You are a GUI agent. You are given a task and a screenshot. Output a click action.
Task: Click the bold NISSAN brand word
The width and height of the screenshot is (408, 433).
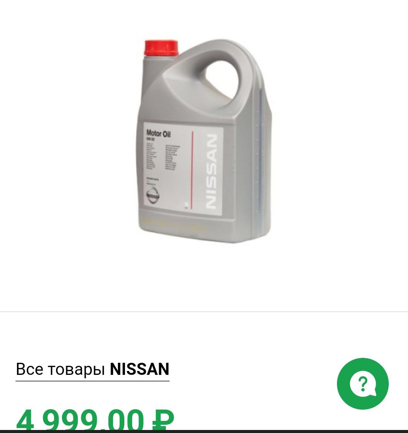click(140, 369)
